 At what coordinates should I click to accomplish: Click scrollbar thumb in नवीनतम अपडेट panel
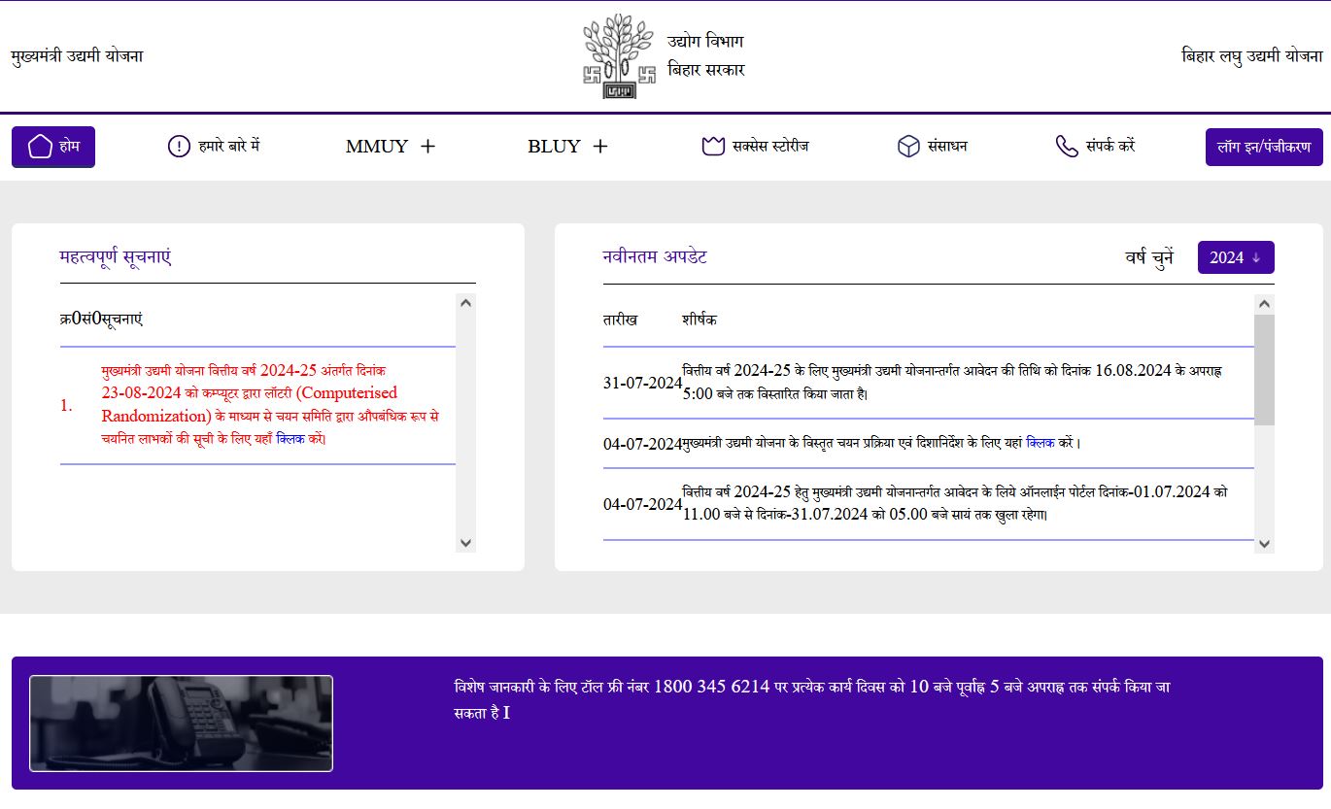(1264, 369)
